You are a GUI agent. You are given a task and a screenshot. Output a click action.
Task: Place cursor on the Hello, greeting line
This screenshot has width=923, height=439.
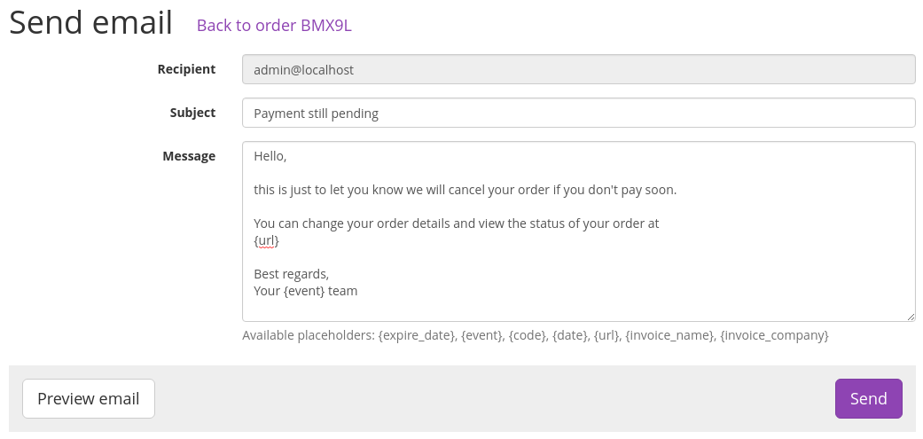(x=270, y=156)
